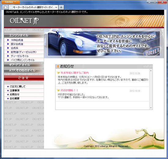Close the Firefox window
Screen dimensions: 168x159
pos(162,2)
